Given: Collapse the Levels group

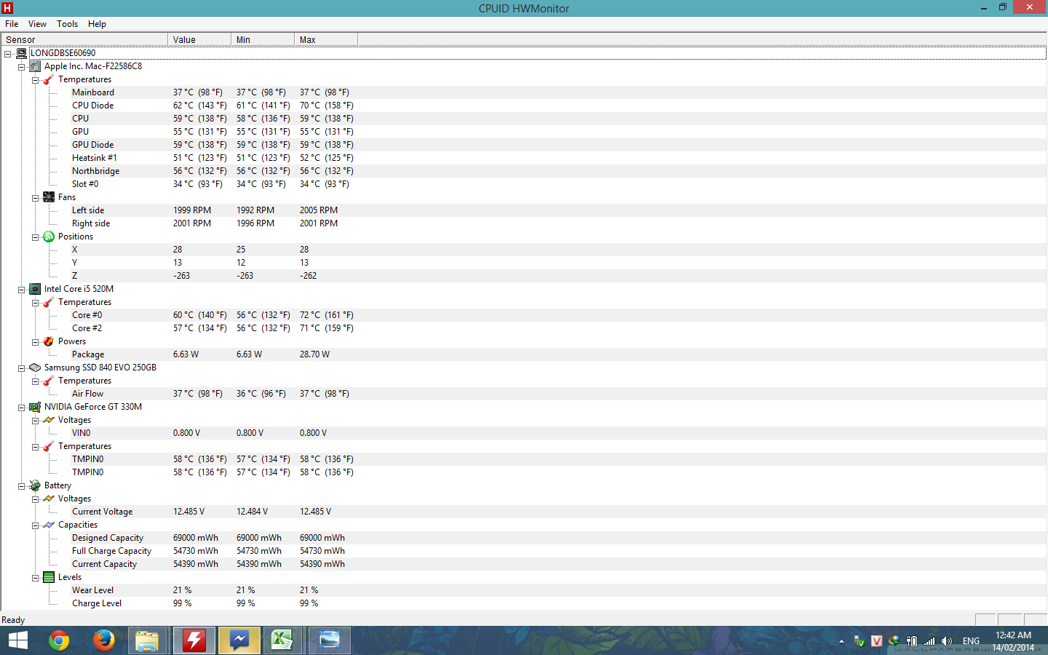Looking at the screenshot, I should 35,578.
